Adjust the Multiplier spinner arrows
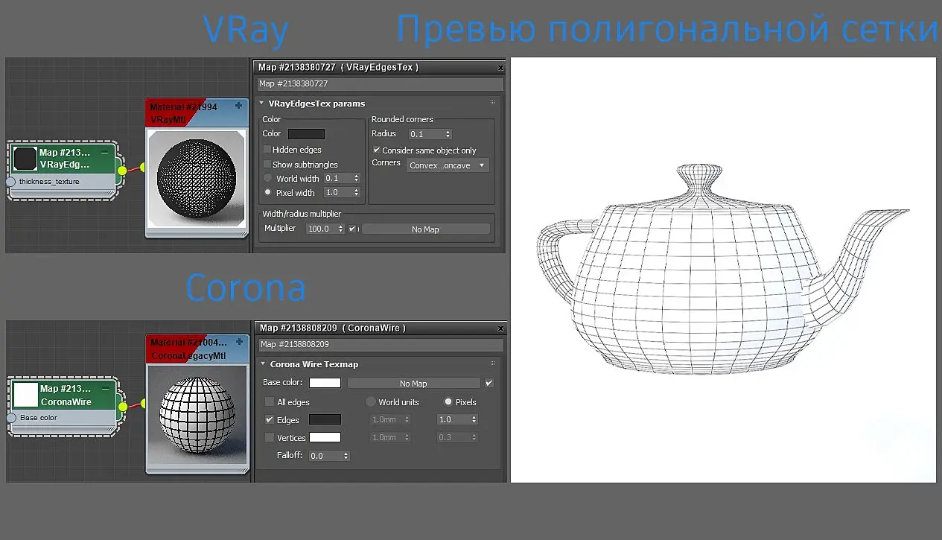This screenshot has width=942, height=540. [340, 229]
